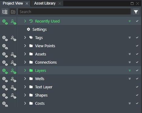Click double chevron on Recently Used row

tap(130, 21)
